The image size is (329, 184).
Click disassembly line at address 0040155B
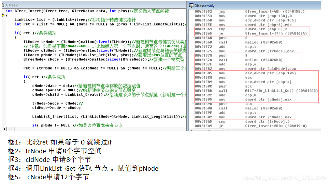pos(245,20)
